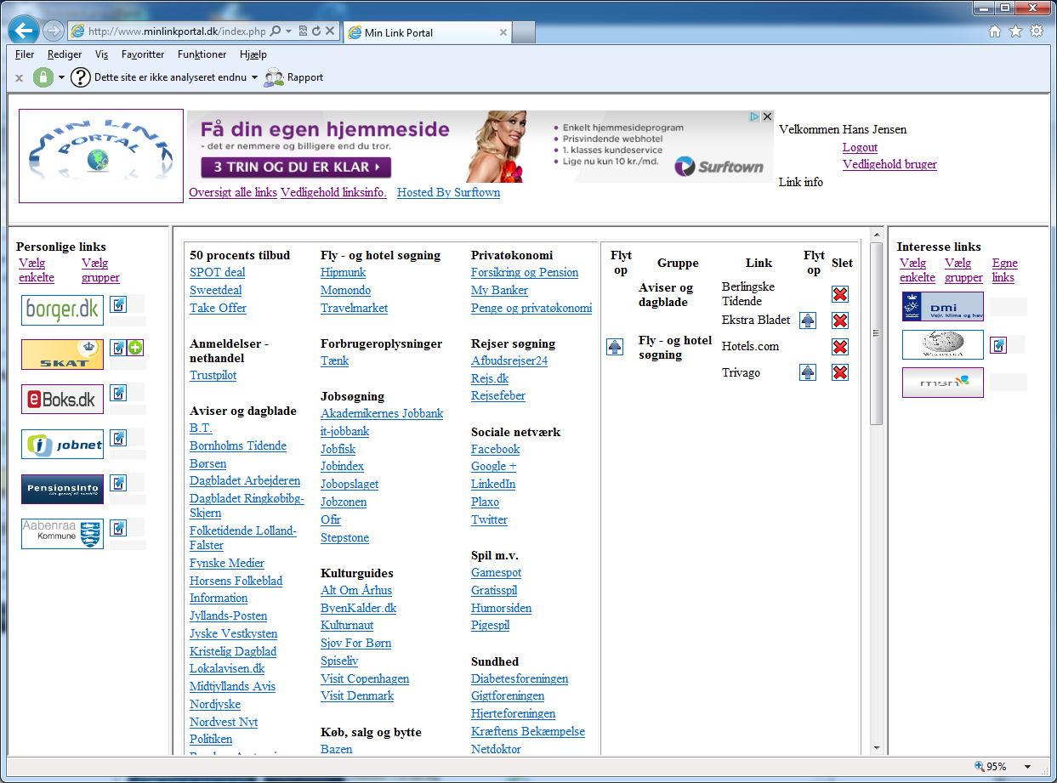The height and width of the screenshot is (783, 1057).
Task: Open the Rediger menu
Action: click(65, 54)
